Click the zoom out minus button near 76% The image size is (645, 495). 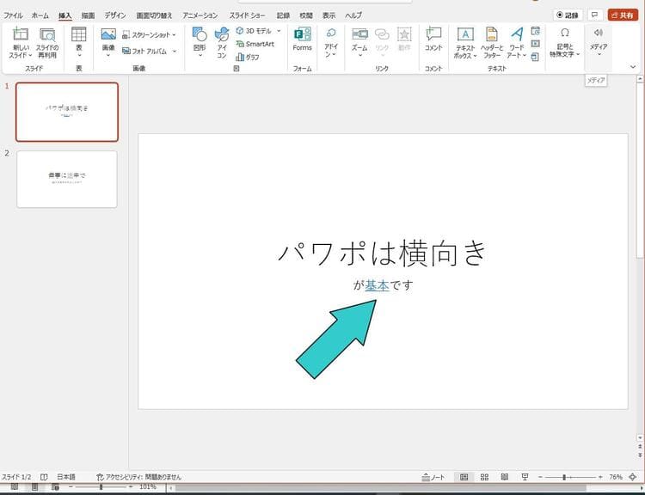(x=540, y=477)
